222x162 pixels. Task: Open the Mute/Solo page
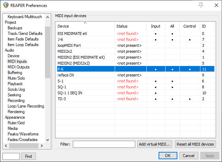[x=16, y=78]
